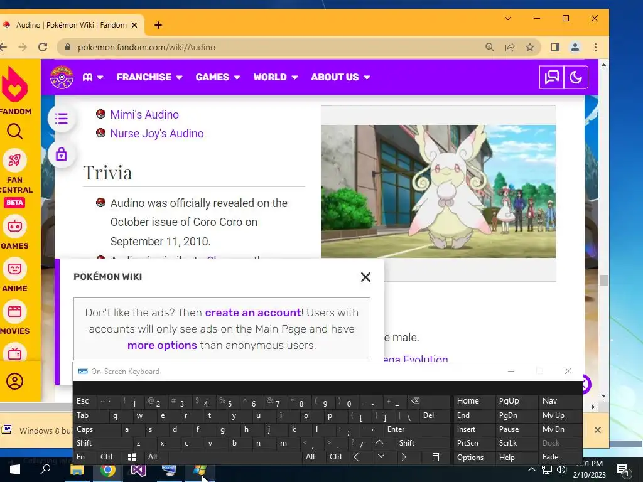Open the Fandom search icon

[x=15, y=132]
